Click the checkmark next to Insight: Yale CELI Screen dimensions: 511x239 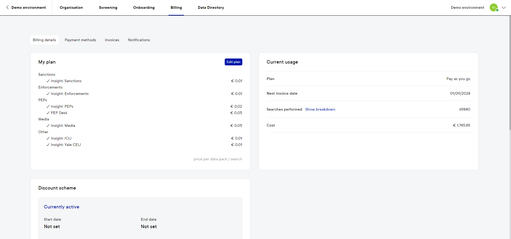pyautogui.click(x=48, y=145)
